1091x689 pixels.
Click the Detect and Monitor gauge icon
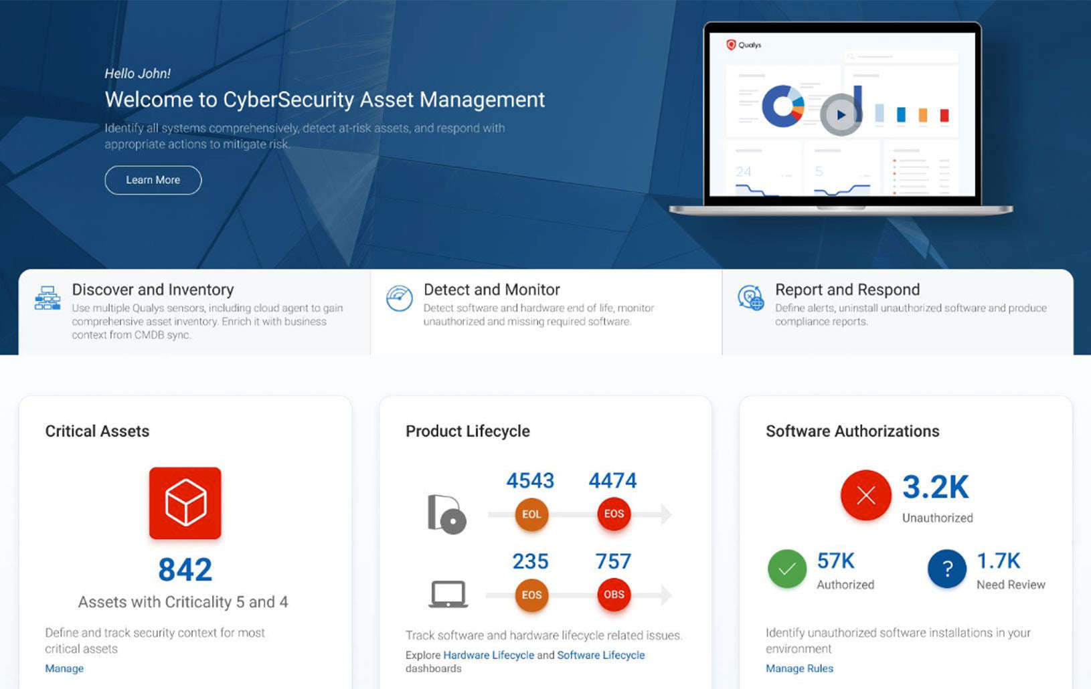pyautogui.click(x=399, y=298)
